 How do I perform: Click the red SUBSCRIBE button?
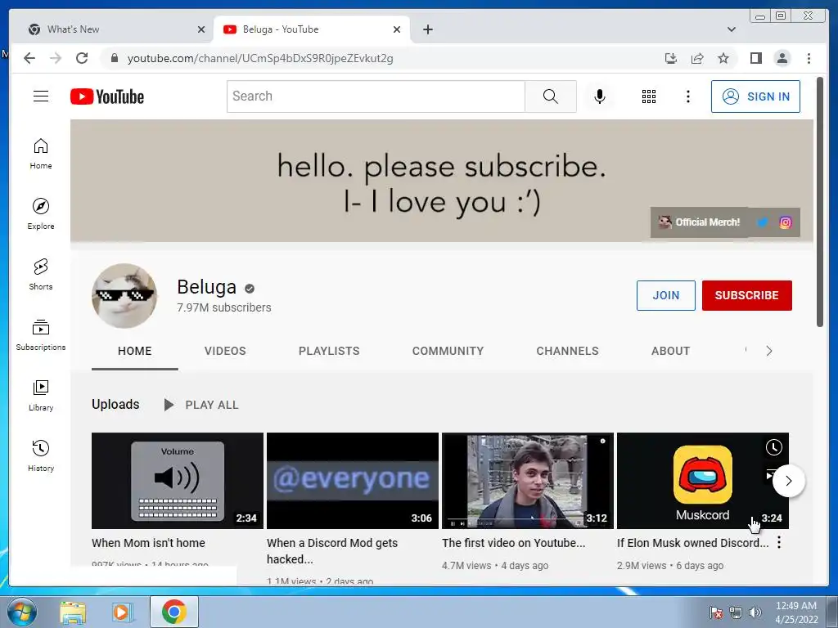pos(746,295)
